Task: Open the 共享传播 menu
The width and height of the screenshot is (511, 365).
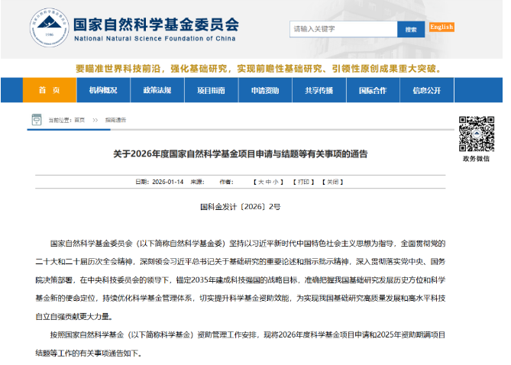Action: coord(319,90)
